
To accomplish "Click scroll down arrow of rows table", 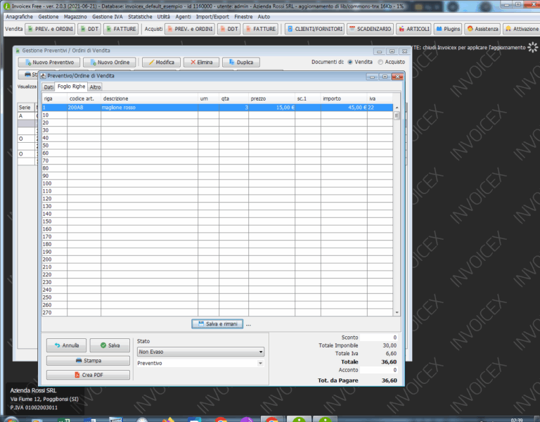I will (397, 312).
